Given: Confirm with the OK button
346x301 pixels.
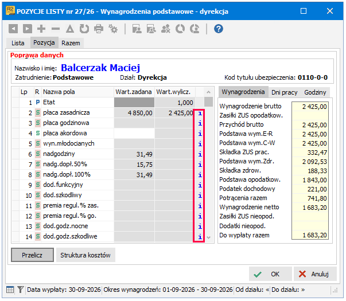Looking at the screenshot, I should (x=270, y=274).
